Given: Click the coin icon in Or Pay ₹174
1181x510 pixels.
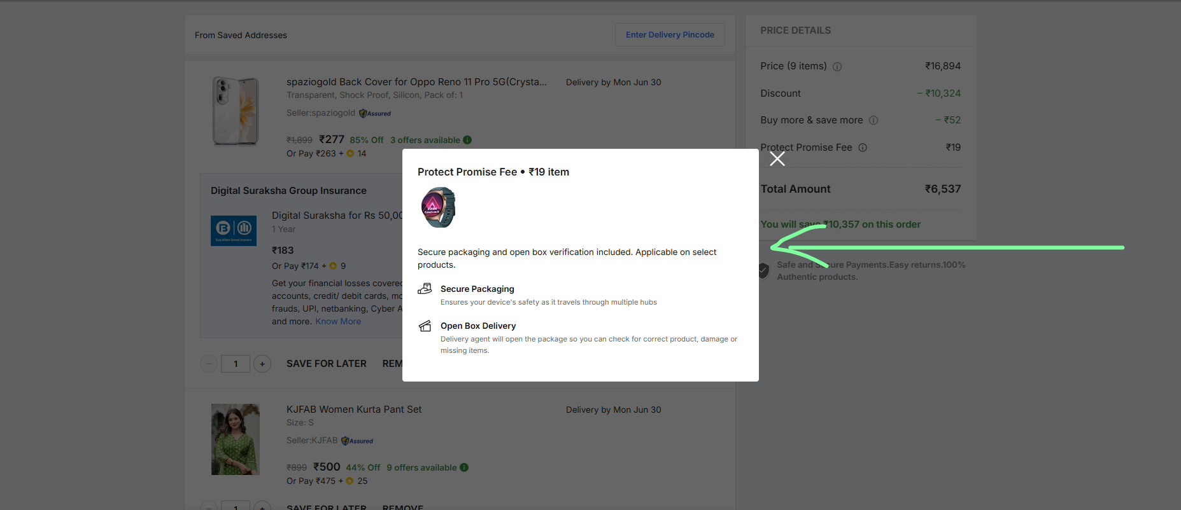Looking at the screenshot, I should coord(333,266).
